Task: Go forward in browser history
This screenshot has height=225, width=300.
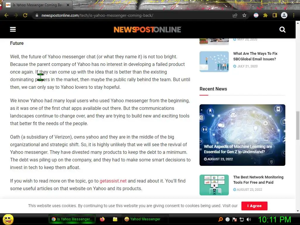Action: pos(16,15)
